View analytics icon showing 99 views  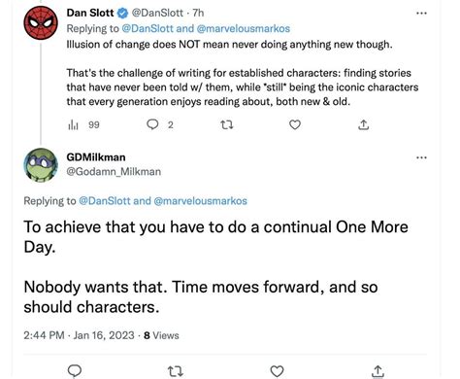tap(73, 124)
